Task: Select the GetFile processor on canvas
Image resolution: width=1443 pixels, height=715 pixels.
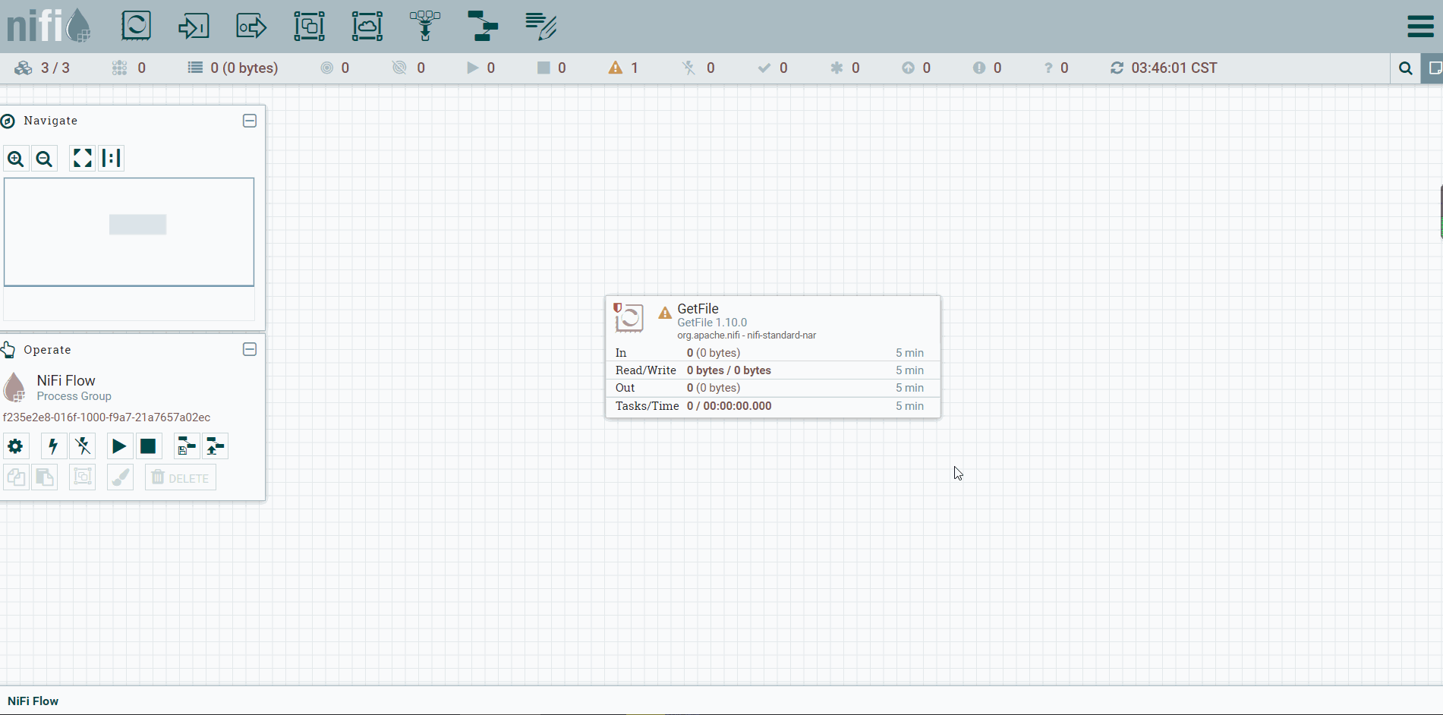Action: 773,357
